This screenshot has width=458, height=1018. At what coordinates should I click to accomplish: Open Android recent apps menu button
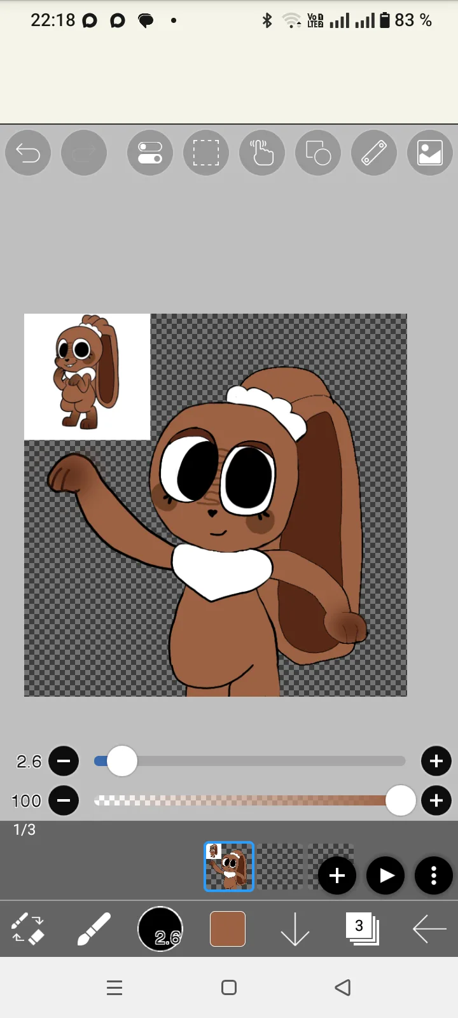pos(114,987)
